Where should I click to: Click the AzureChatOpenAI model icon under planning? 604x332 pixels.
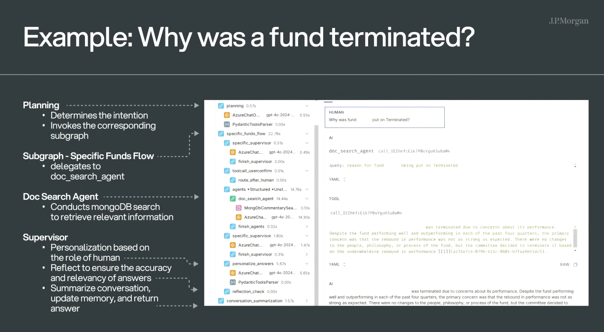pos(227,115)
